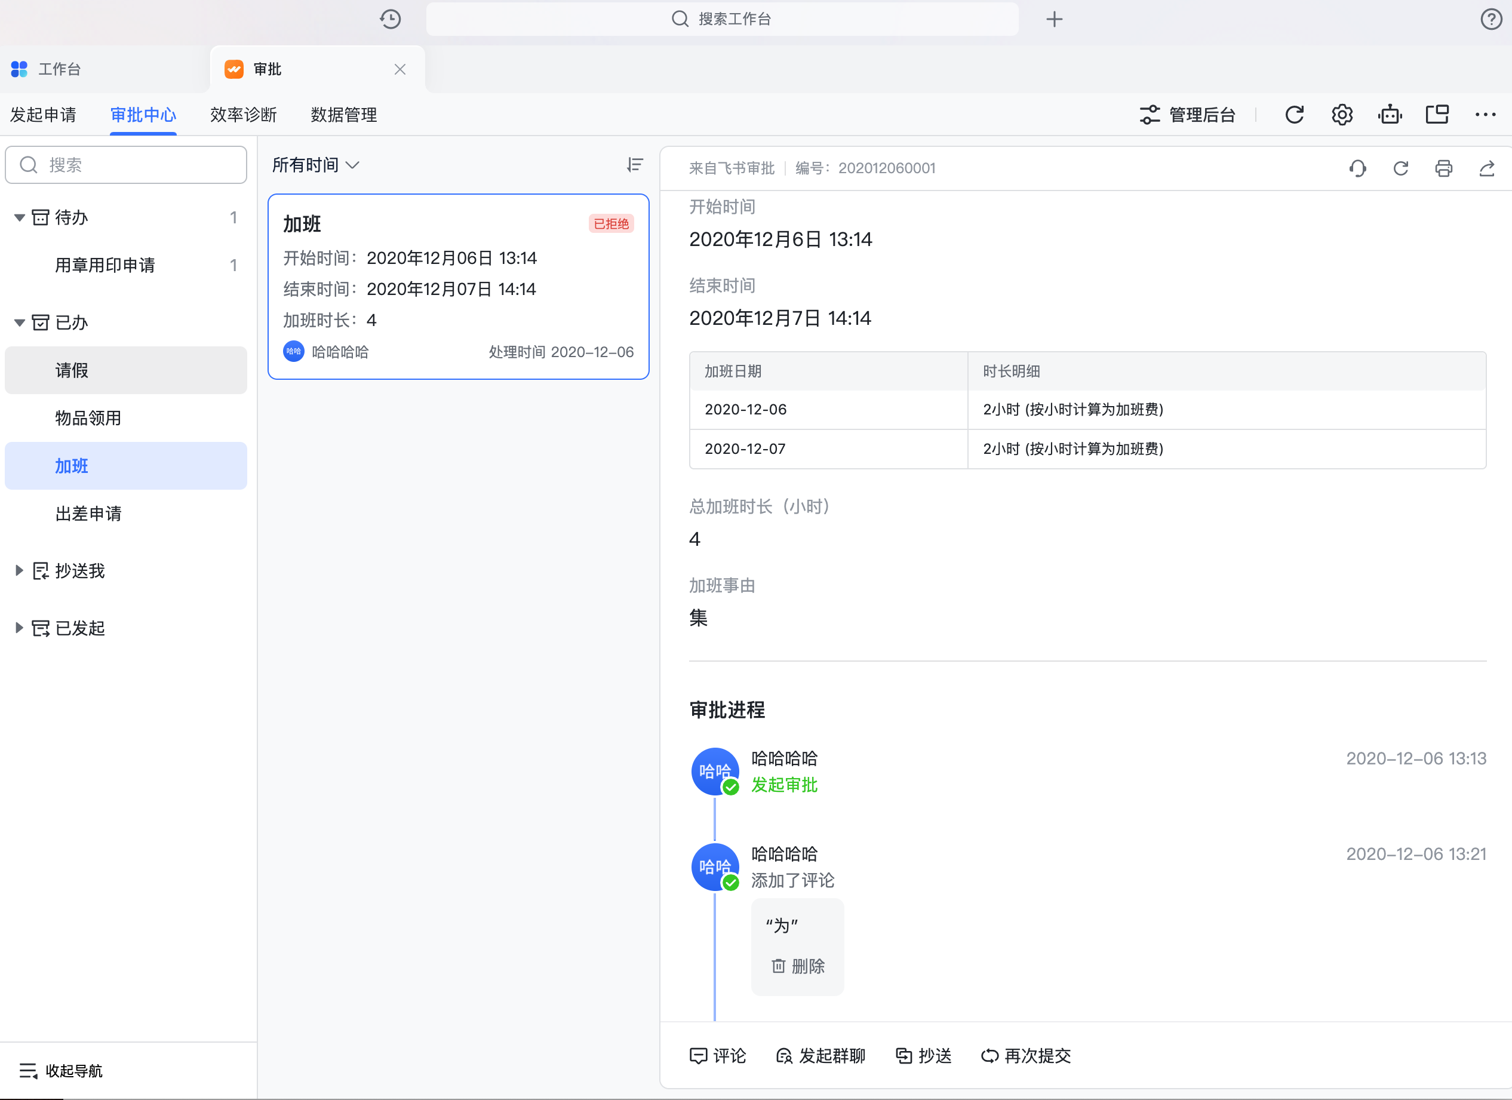Click the 搜索工作台 search bar

[722, 19]
